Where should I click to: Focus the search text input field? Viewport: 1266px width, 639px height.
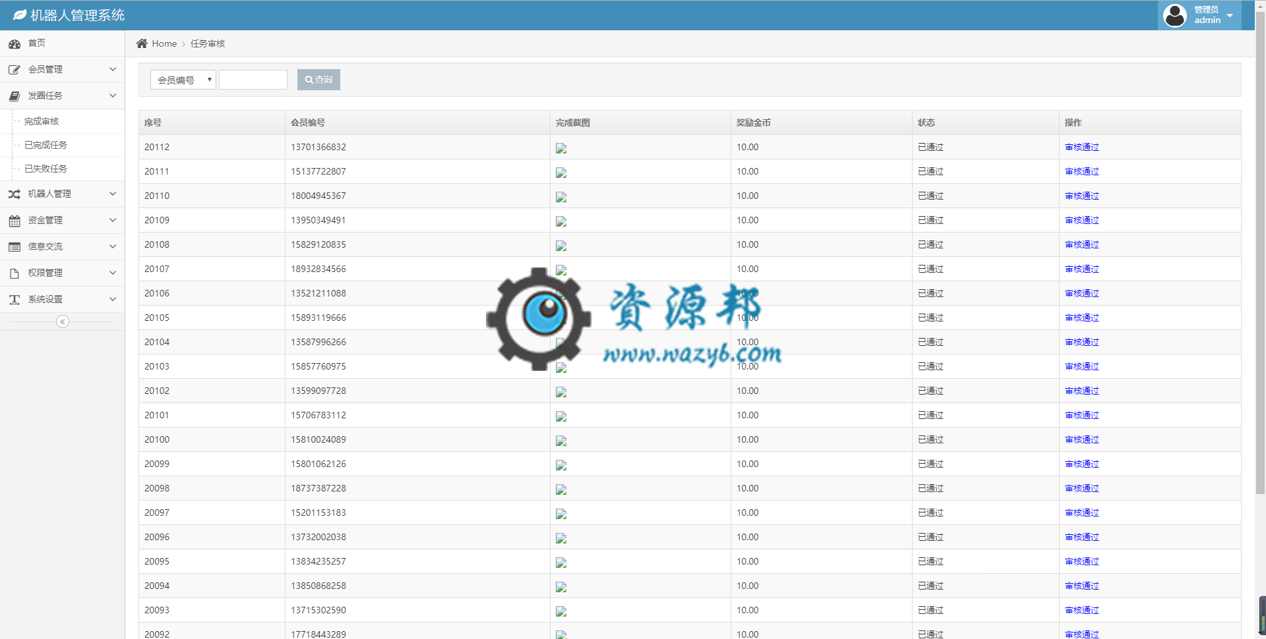253,80
